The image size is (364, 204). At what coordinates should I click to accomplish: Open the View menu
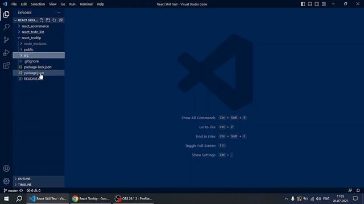[x=53, y=4]
